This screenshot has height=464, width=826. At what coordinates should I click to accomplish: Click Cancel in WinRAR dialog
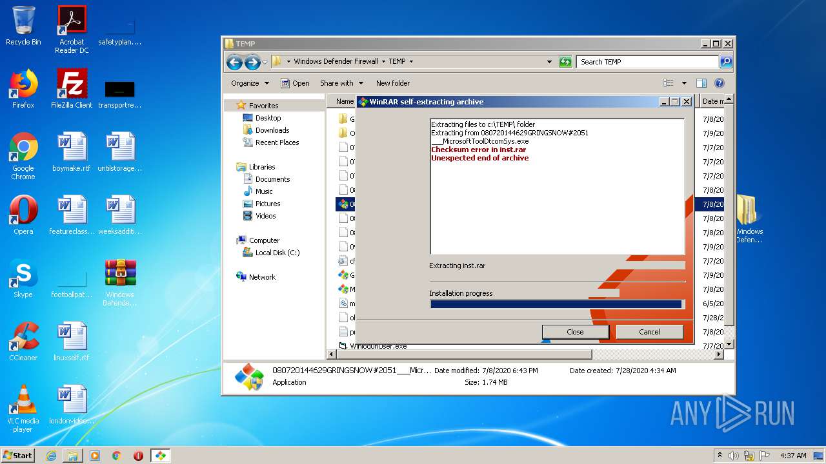pyautogui.click(x=649, y=332)
